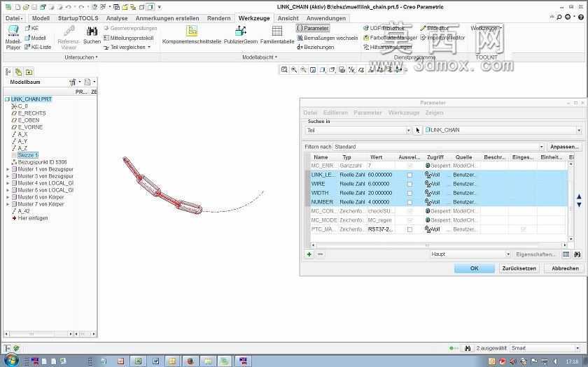Open the Familientabelle tool
The image size is (588, 367).
point(277,35)
